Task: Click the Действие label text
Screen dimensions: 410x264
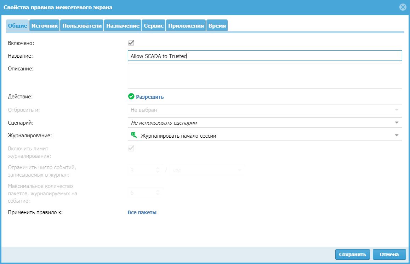Action: pos(20,97)
